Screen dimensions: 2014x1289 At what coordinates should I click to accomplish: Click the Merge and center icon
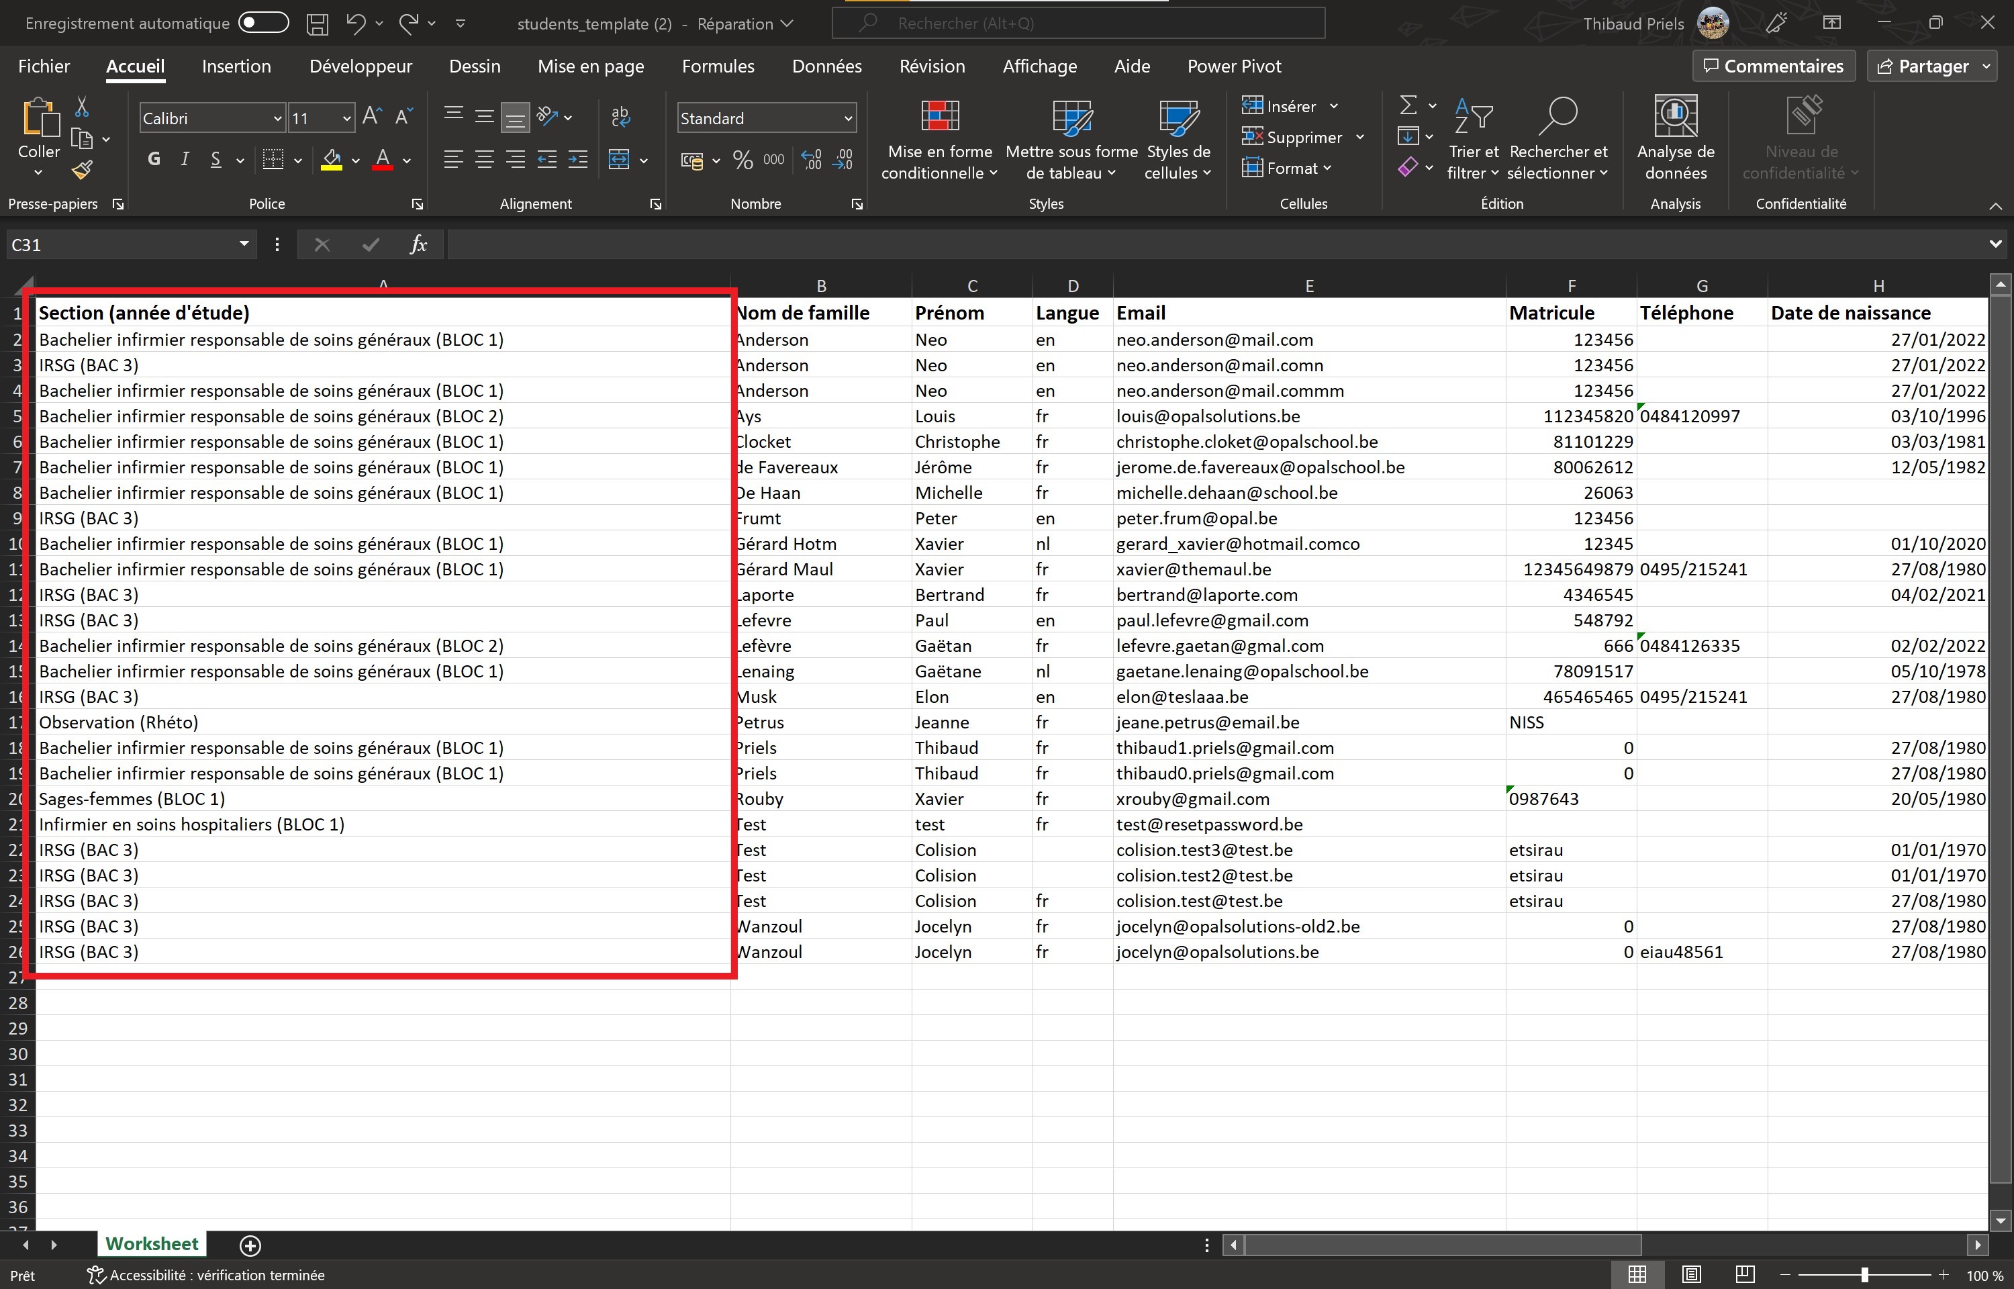click(619, 159)
